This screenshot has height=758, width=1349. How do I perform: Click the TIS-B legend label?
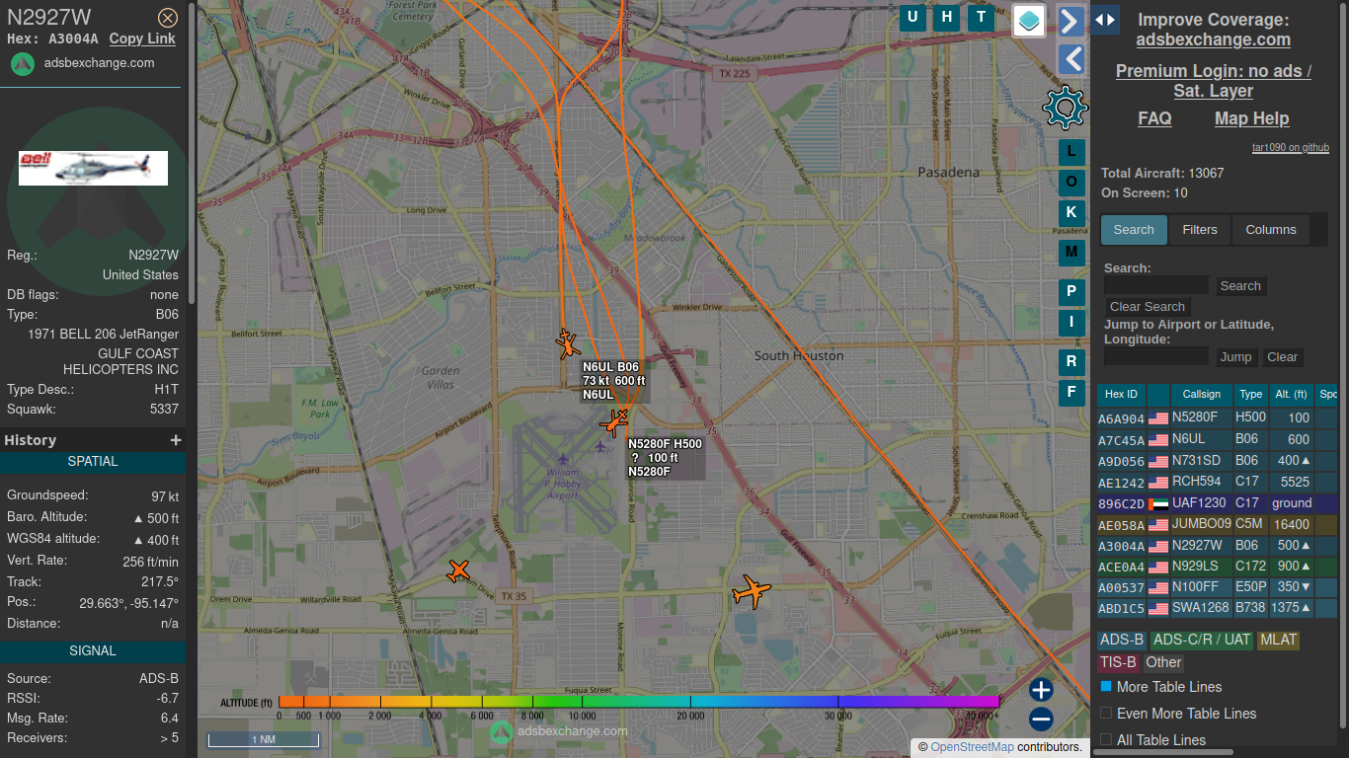(x=1119, y=662)
